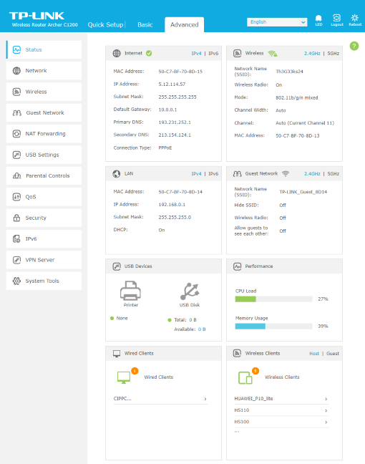Select the Advanced tab
This screenshot has width=365, height=464.
coord(184,24)
